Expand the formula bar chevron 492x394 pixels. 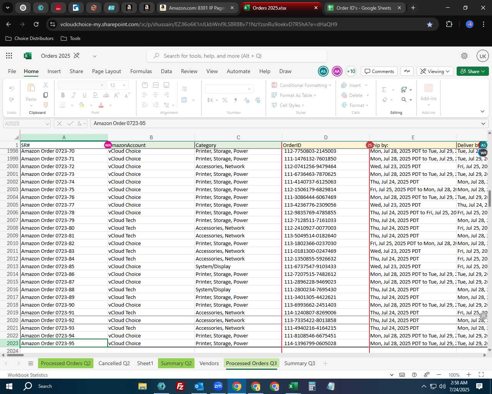click(483, 124)
